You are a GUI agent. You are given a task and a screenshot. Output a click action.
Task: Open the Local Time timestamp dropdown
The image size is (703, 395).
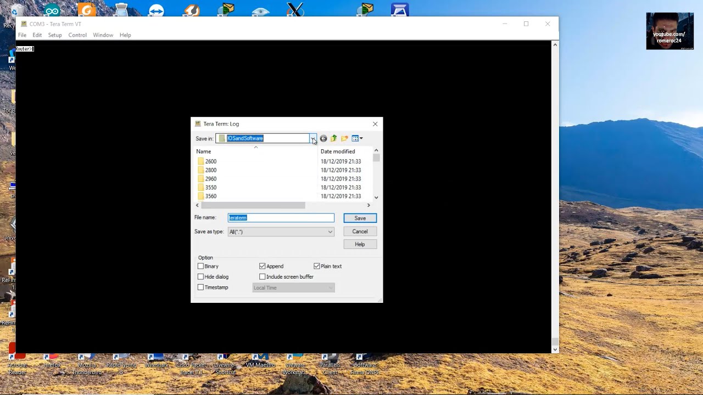pos(293,287)
